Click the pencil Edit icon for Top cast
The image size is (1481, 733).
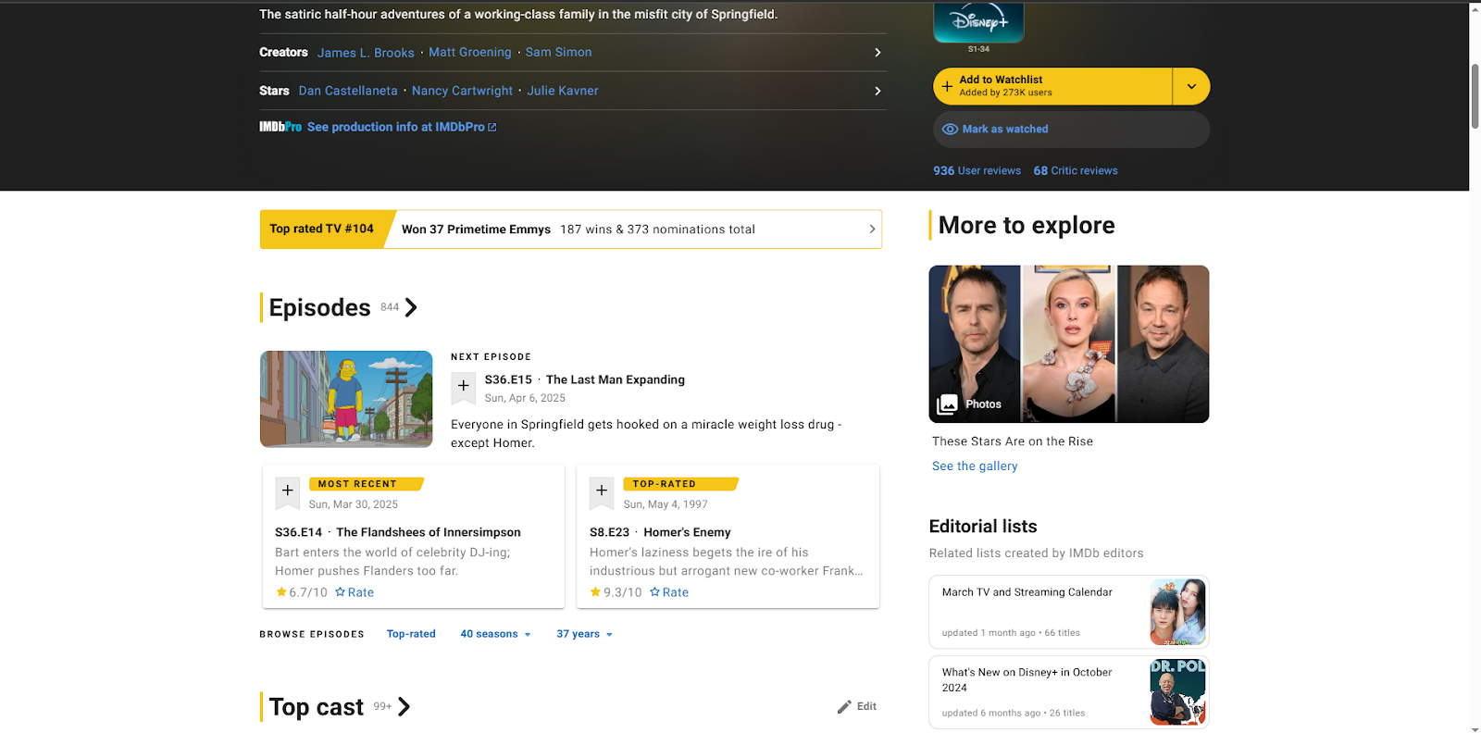(x=844, y=707)
